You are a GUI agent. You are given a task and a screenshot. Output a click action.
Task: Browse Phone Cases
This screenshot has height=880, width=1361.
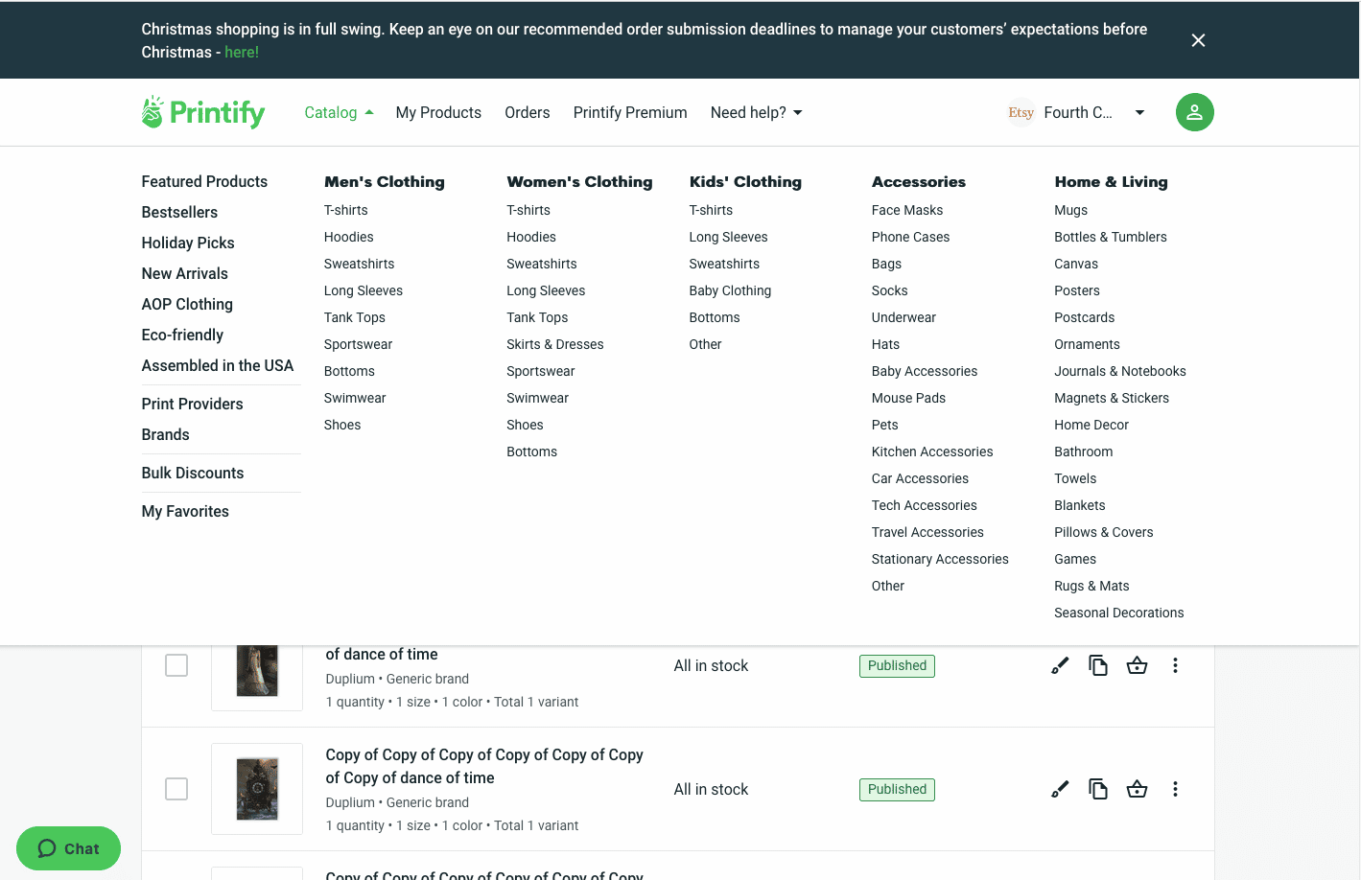(910, 237)
